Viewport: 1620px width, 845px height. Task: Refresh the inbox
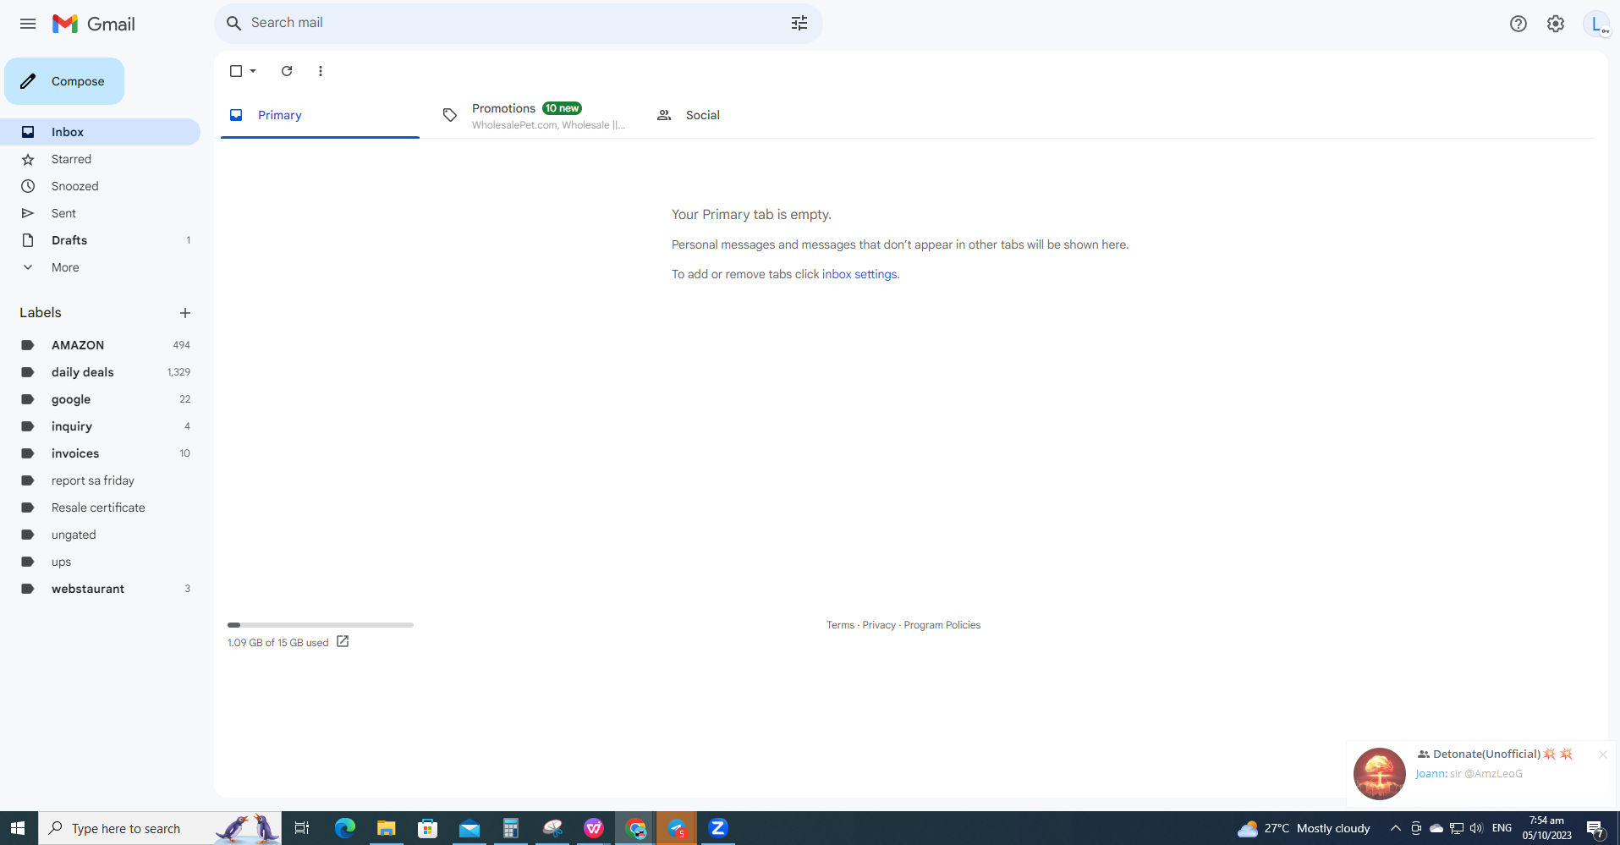point(287,71)
